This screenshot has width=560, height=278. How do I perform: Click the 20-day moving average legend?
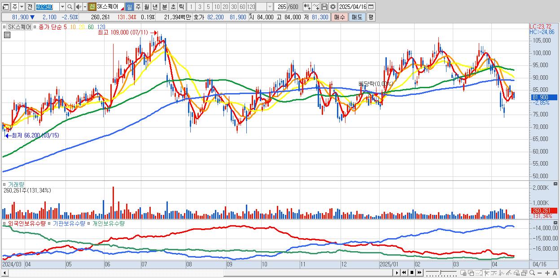(82, 27)
